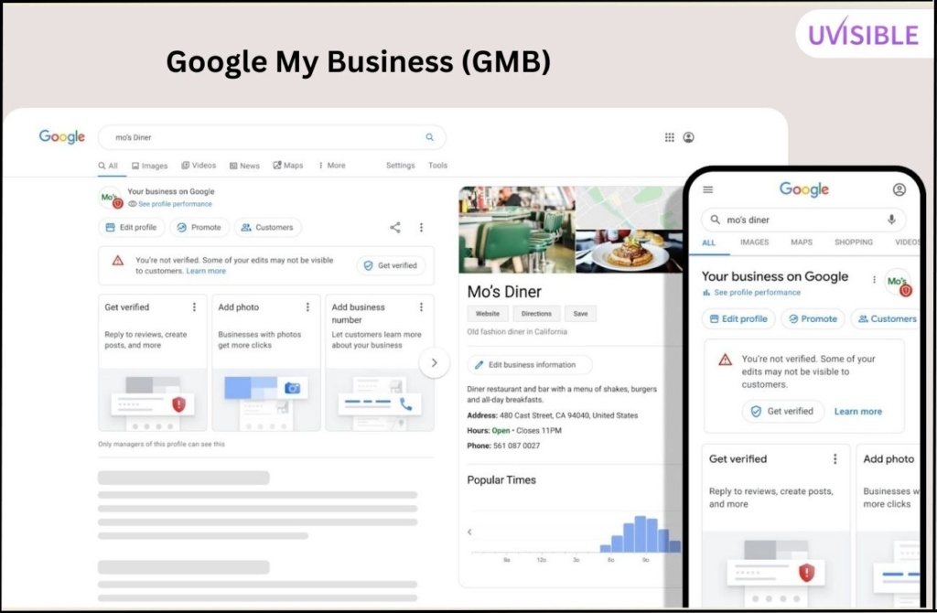Select the phone's IMAGES tab
The height and width of the screenshot is (613, 937).
pyautogui.click(x=755, y=242)
